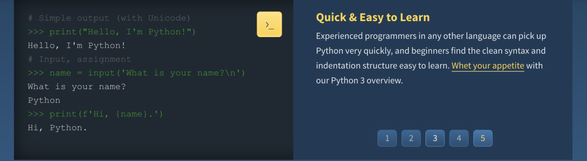Go to slide 1 in the pager

click(387, 138)
